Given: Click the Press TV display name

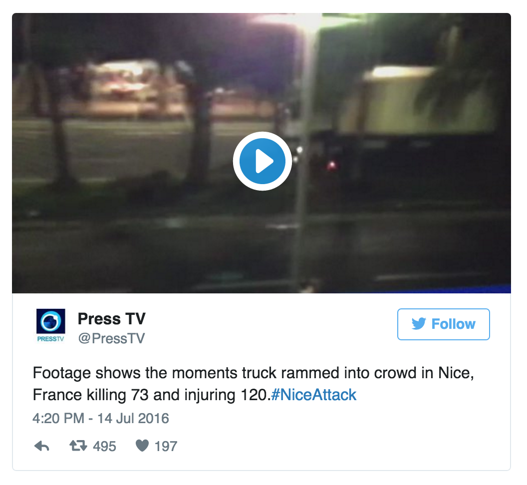Looking at the screenshot, I should (112, 319).
